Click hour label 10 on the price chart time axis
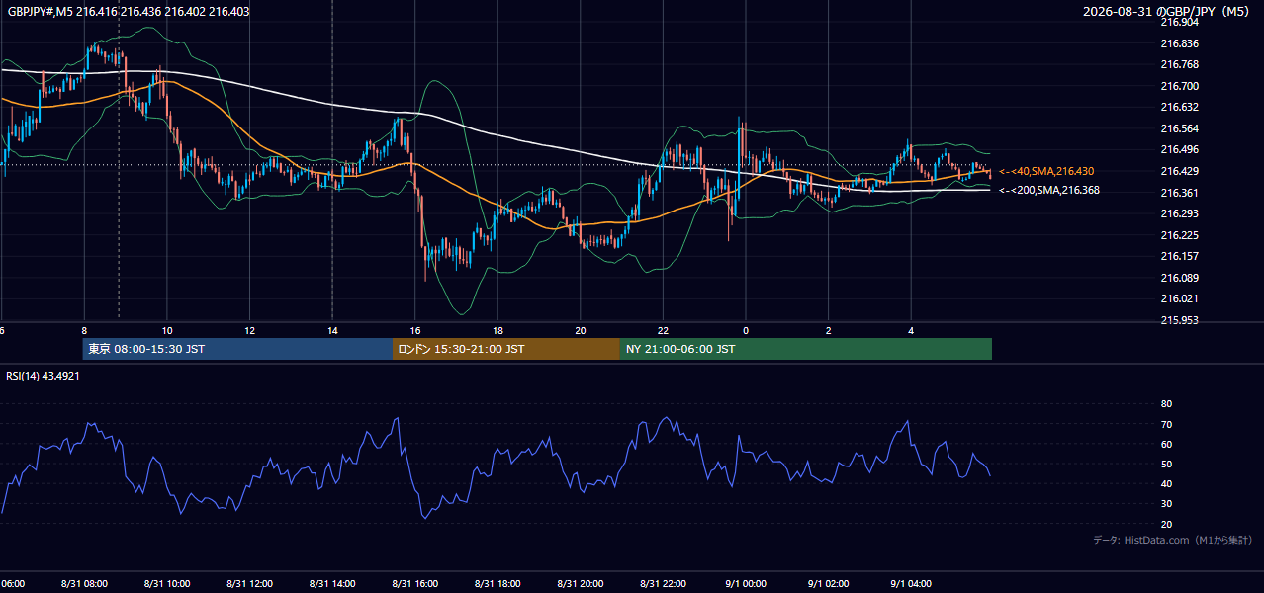The height and width of the screenshot is (593, 1264). 167,330
